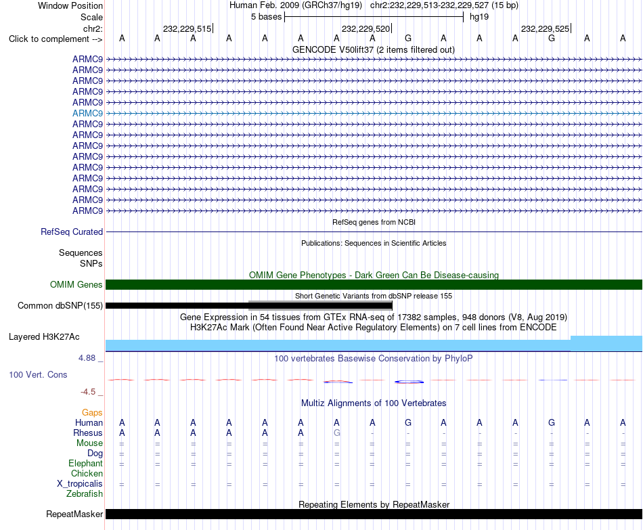643x530 pixels.
Task: Click the 'Zebrafish' species label
Action: 85,493
